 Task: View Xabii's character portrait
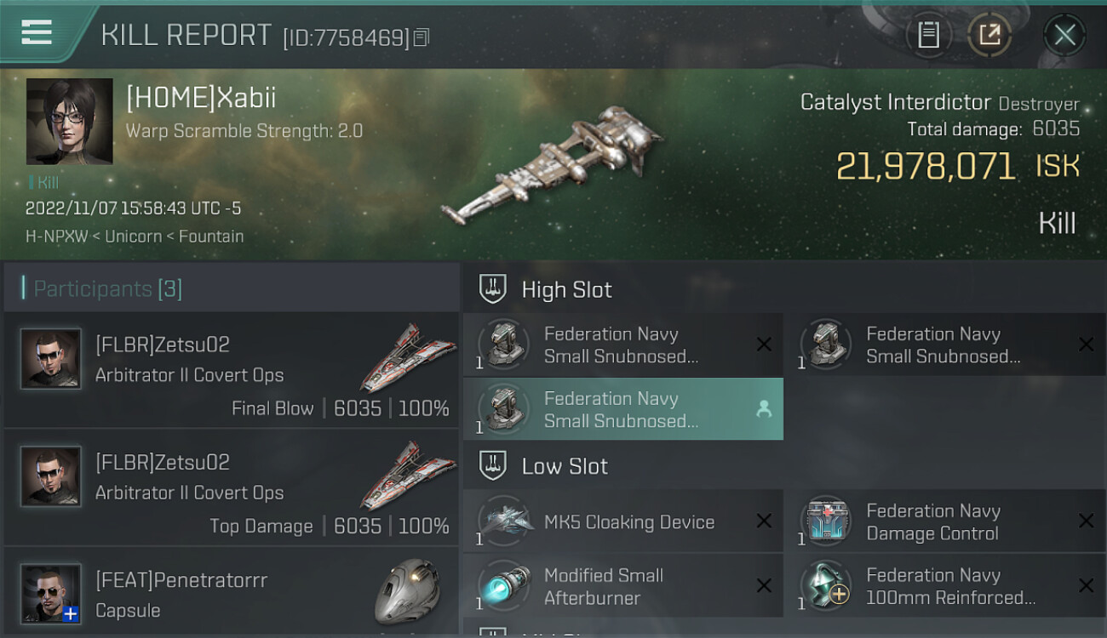70,122
